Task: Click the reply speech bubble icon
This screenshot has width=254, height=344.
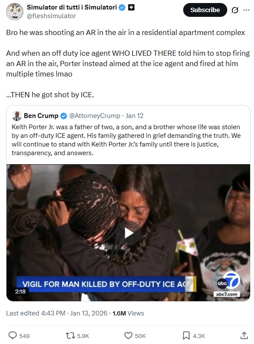Action: point(13,335)
